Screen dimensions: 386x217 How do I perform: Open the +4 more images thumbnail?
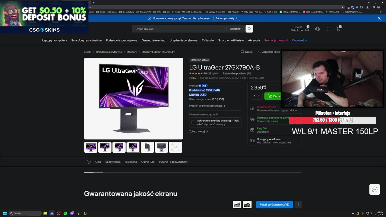coord(176,147)
